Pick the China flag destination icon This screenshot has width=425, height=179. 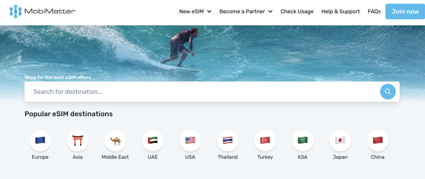[377, 141]
